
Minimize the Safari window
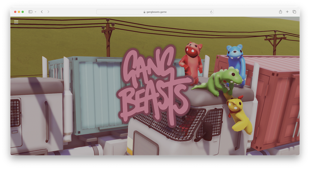19,12
